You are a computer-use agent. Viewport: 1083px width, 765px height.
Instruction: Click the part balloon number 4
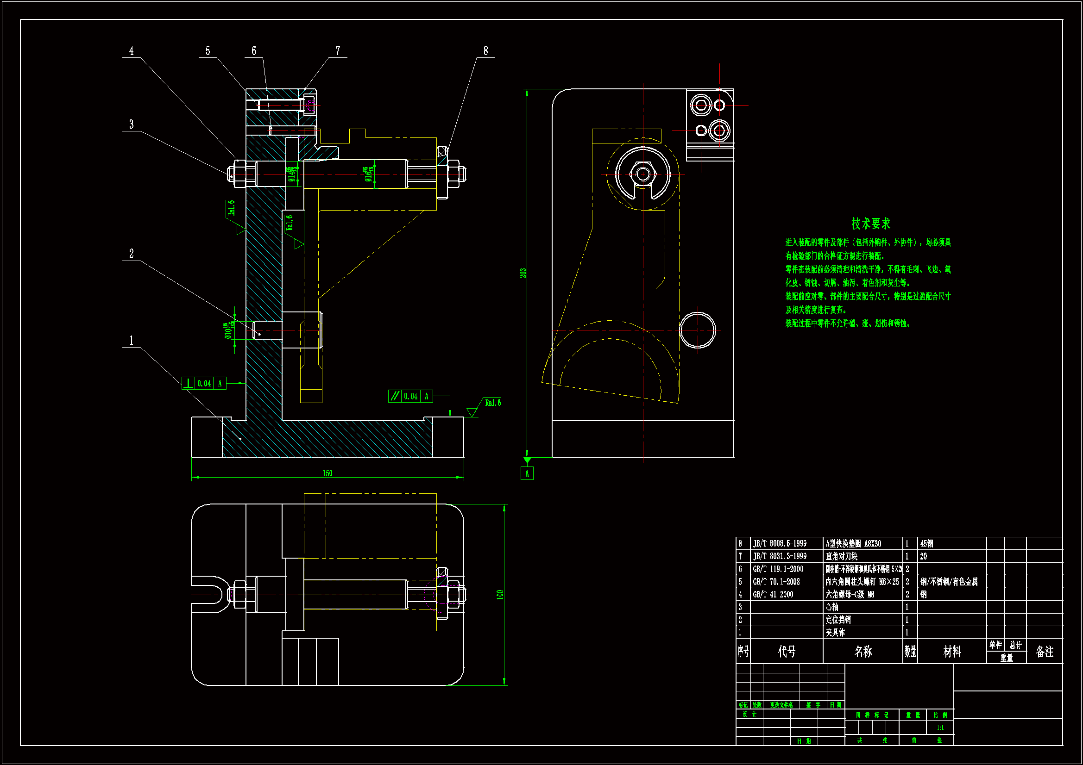[x=131, y=50]
